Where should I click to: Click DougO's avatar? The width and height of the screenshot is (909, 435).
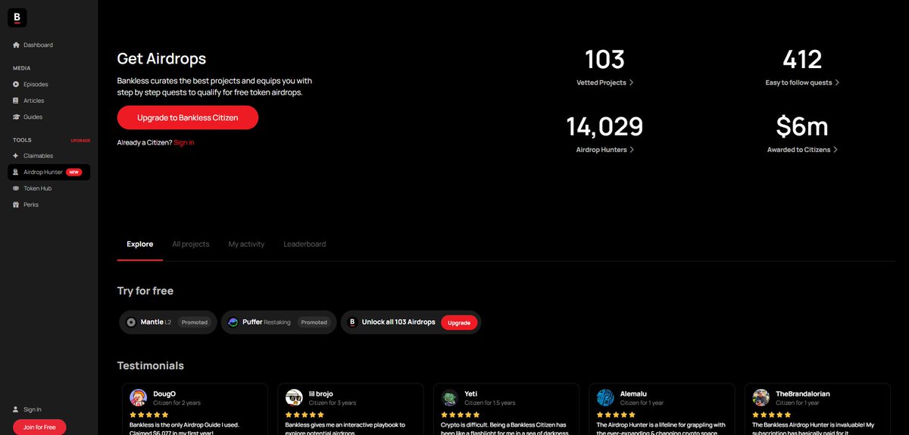(138, 398)
